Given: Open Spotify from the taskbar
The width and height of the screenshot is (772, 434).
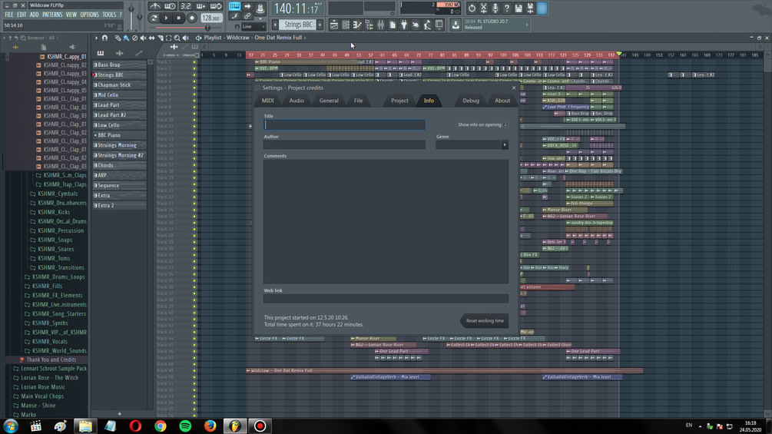Looking at the screenshot, I should (x=185, y=426).
